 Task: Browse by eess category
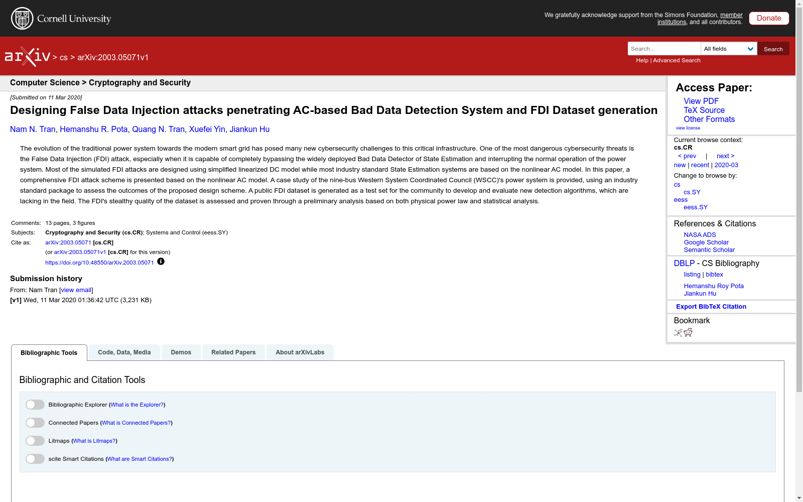681,200
